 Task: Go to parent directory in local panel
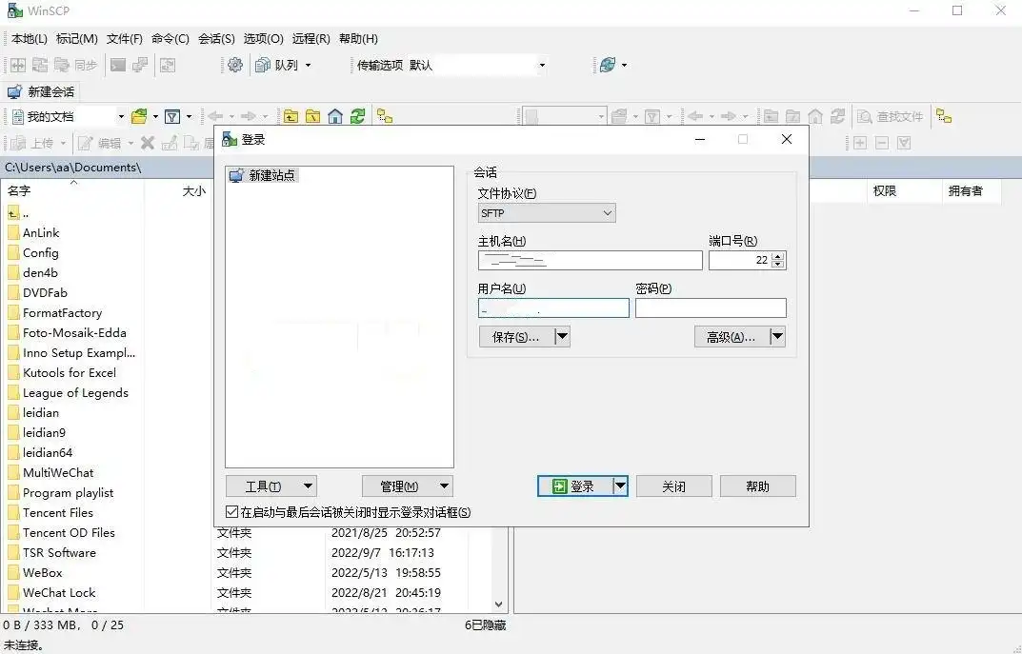(291, 116)
